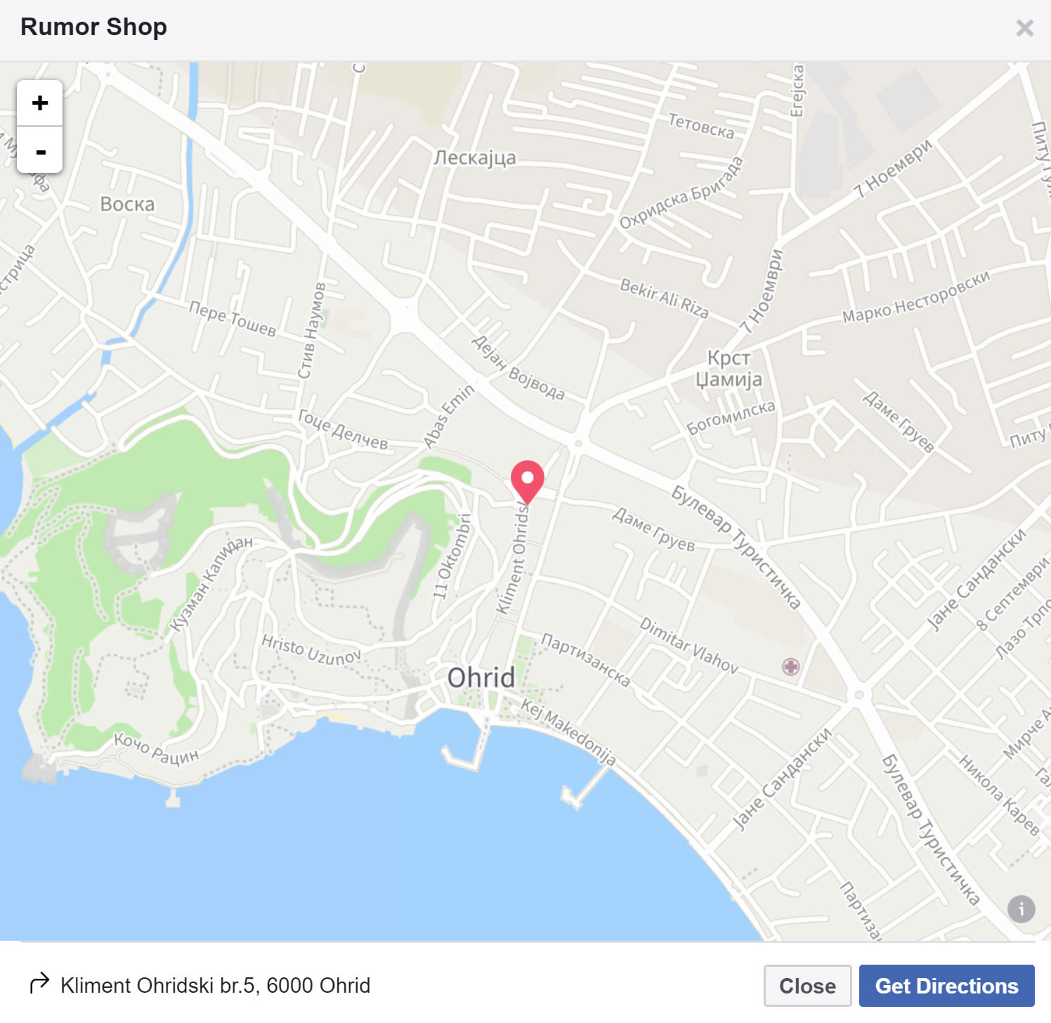The image size is (1051, 1023).
Task: Click the Close button
Action: point(807,986)
